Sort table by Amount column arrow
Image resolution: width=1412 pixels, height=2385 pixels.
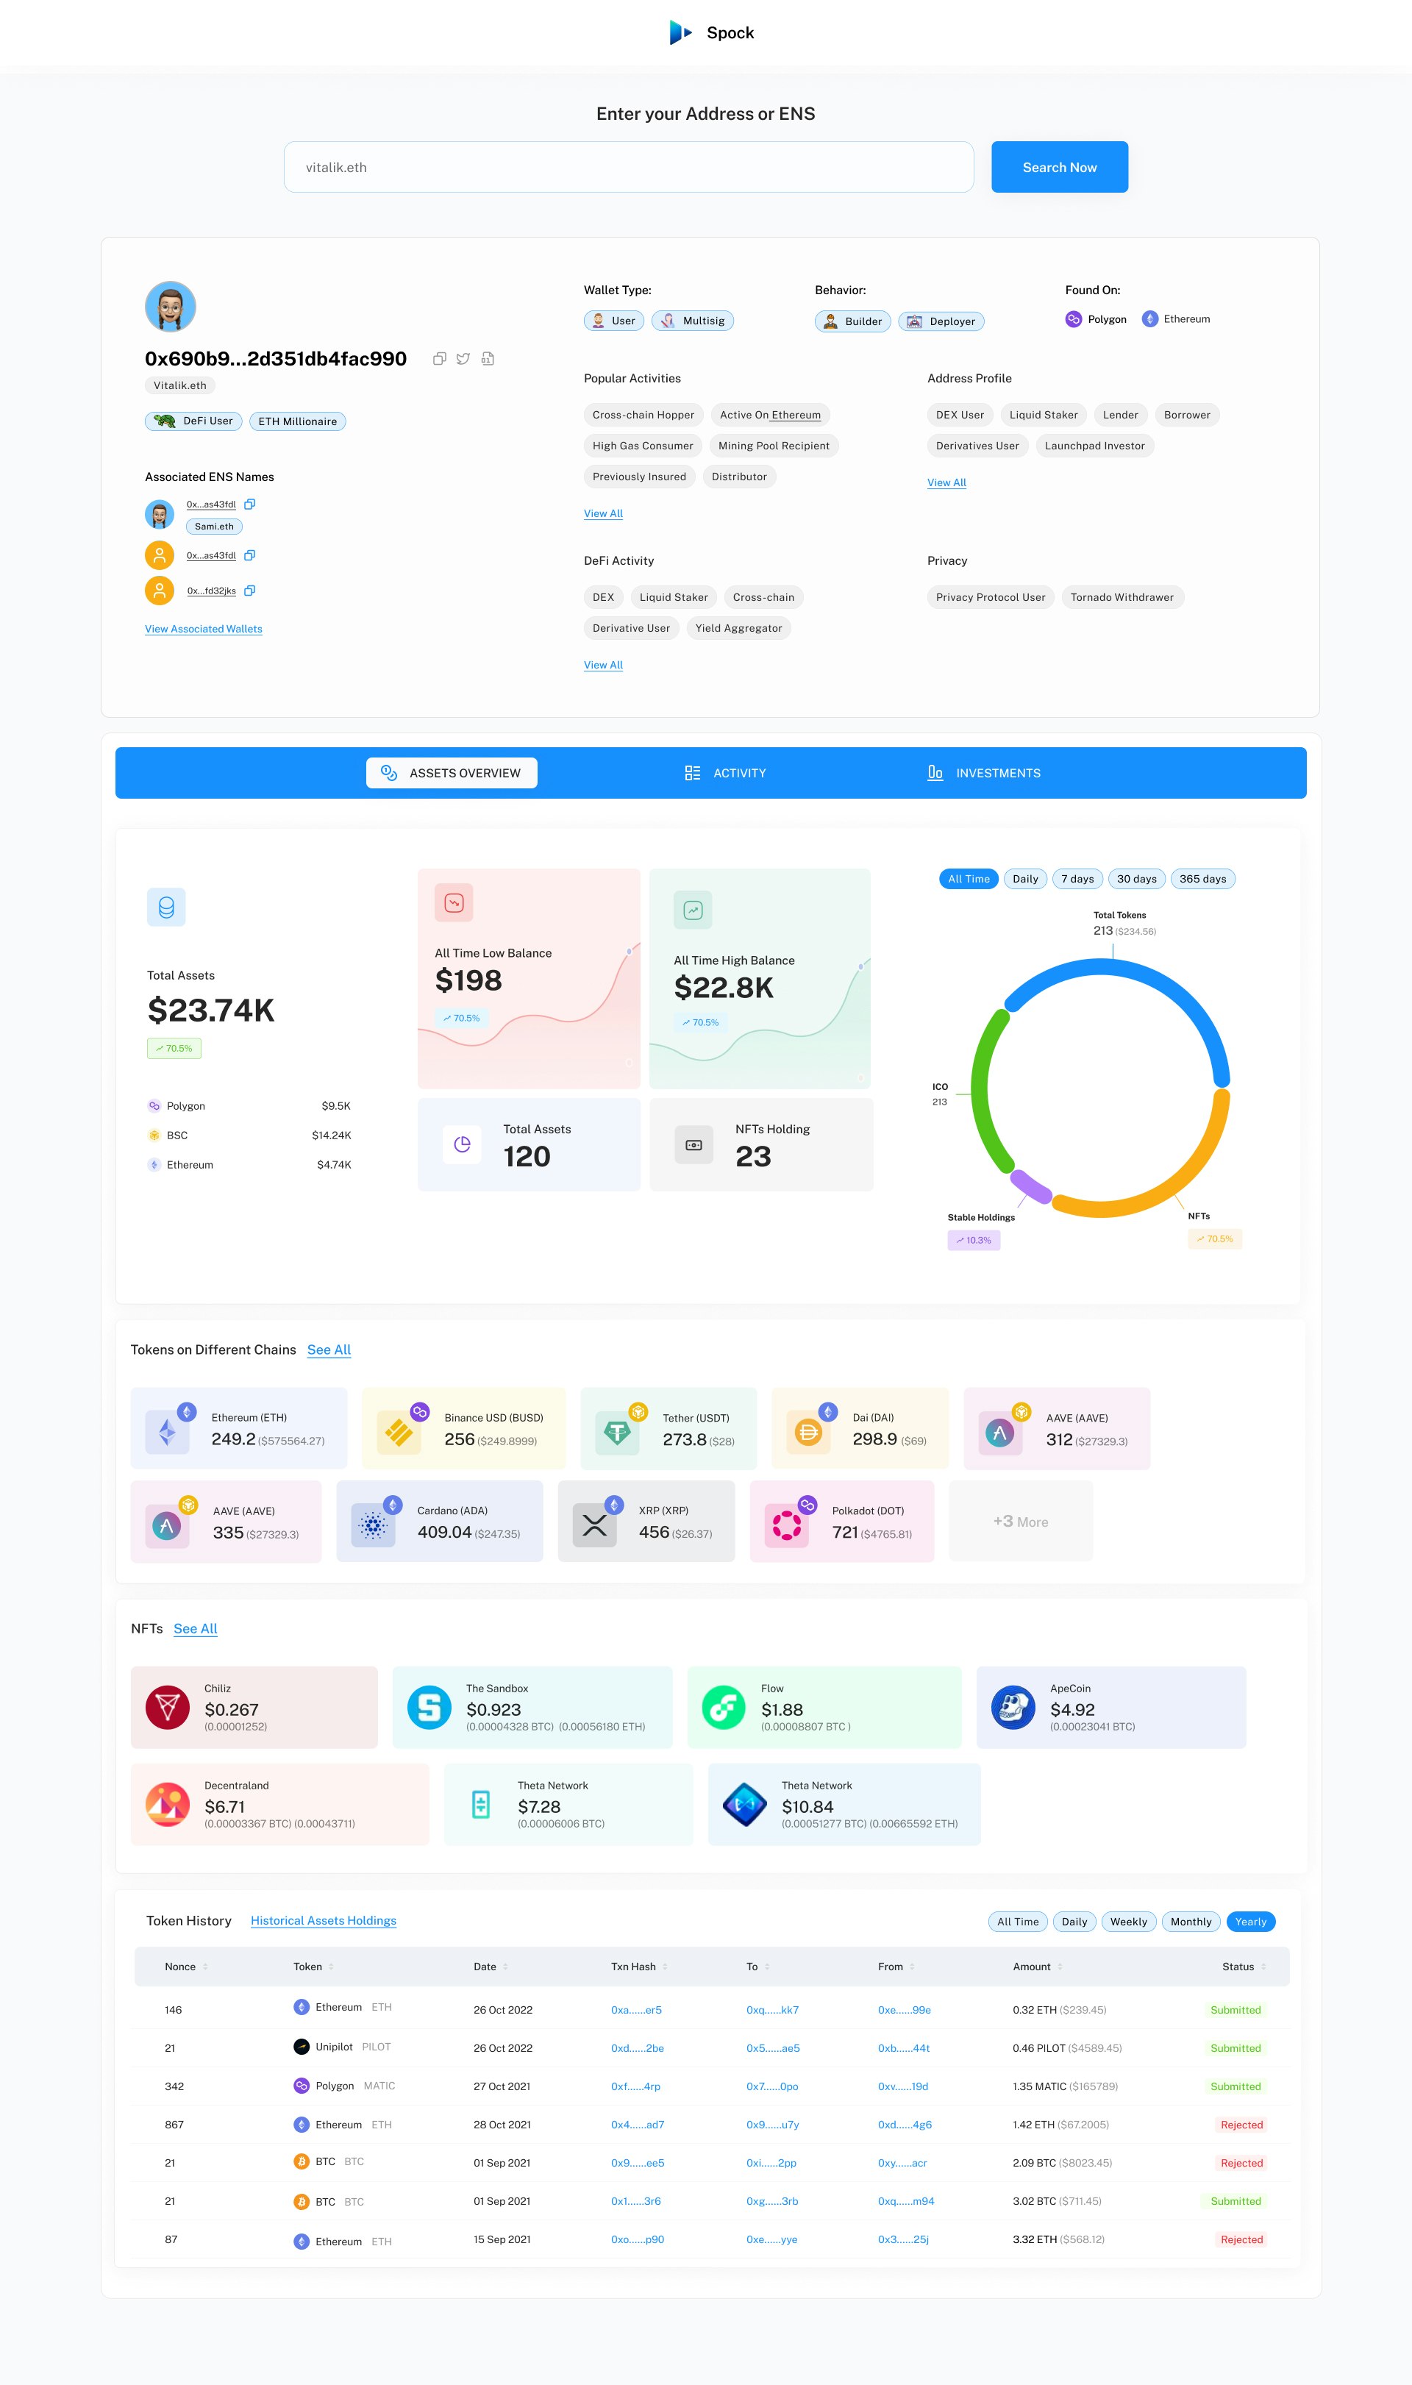pos(1060,1967)
